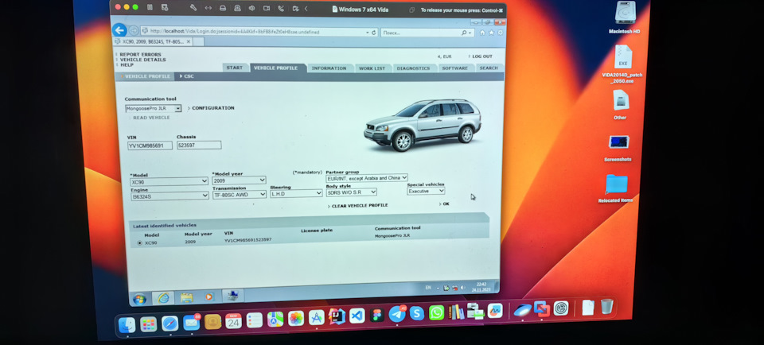The height and width of the screenshot is (345, 764).
Task: Click into the Chassis input field
Action: (199, 145)
